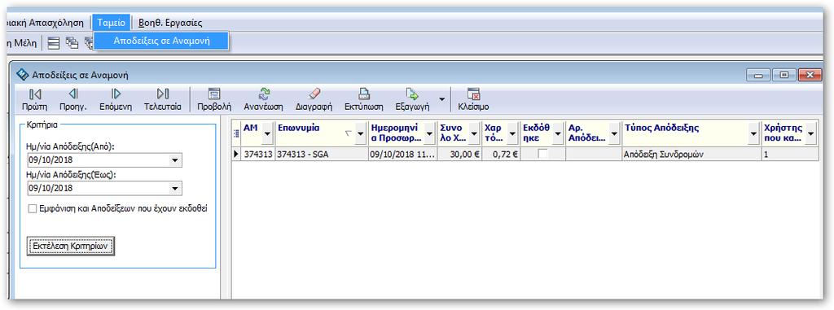The height and width of the screenshot is (310, 834).
Task: Select the amount cell 30,00 €
Action: pos(459,155)
